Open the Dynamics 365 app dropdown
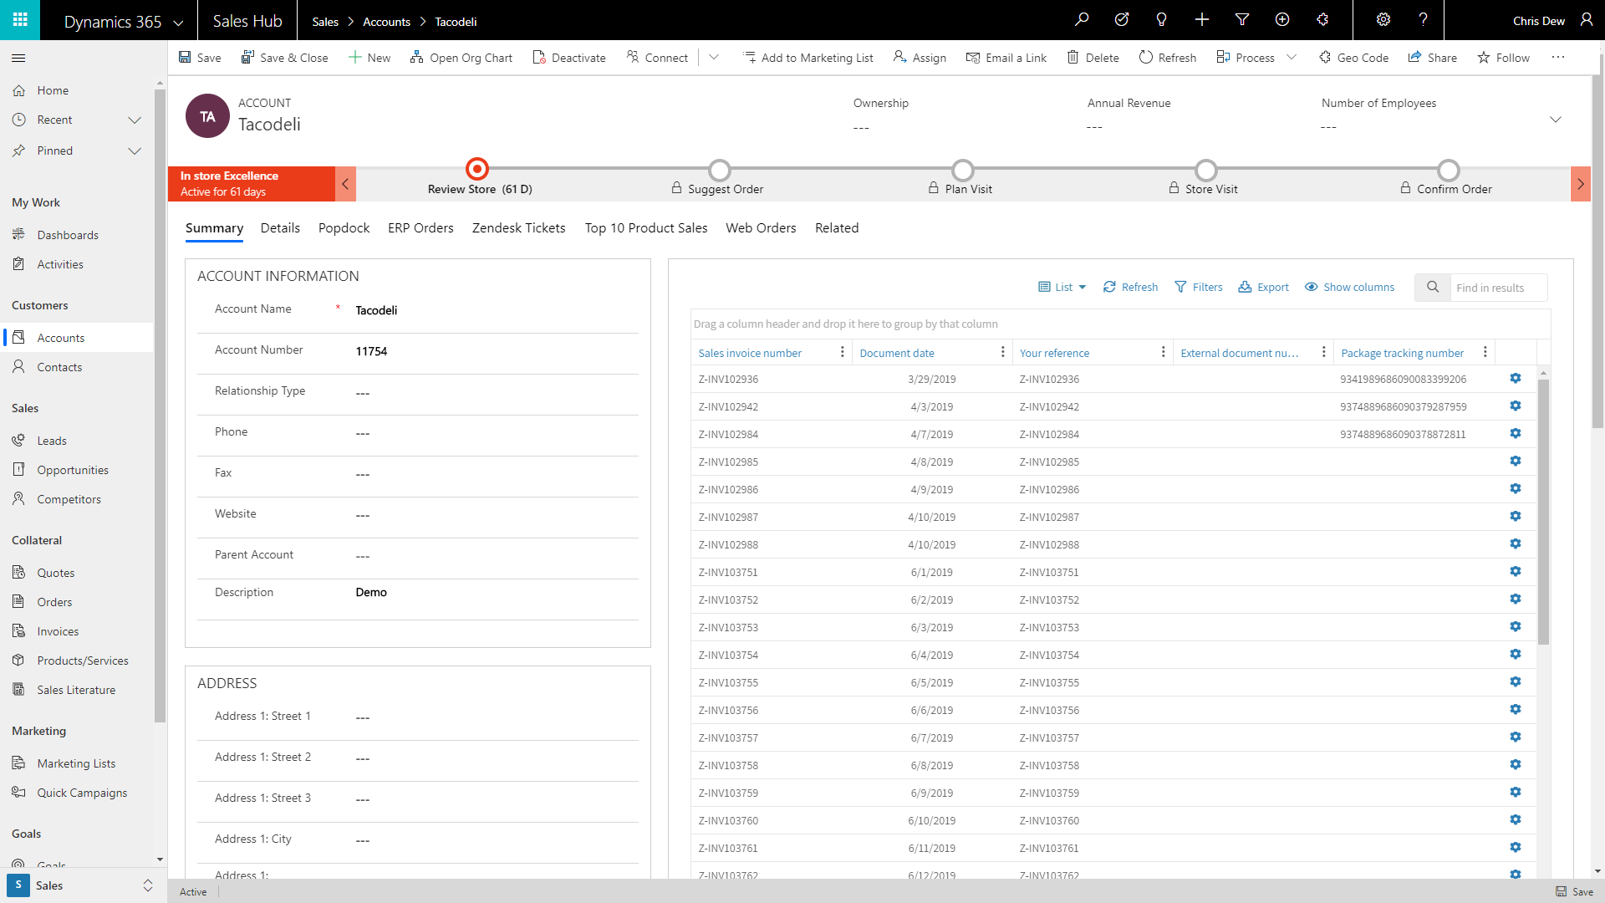1605x903 pixels. (178, 23)
